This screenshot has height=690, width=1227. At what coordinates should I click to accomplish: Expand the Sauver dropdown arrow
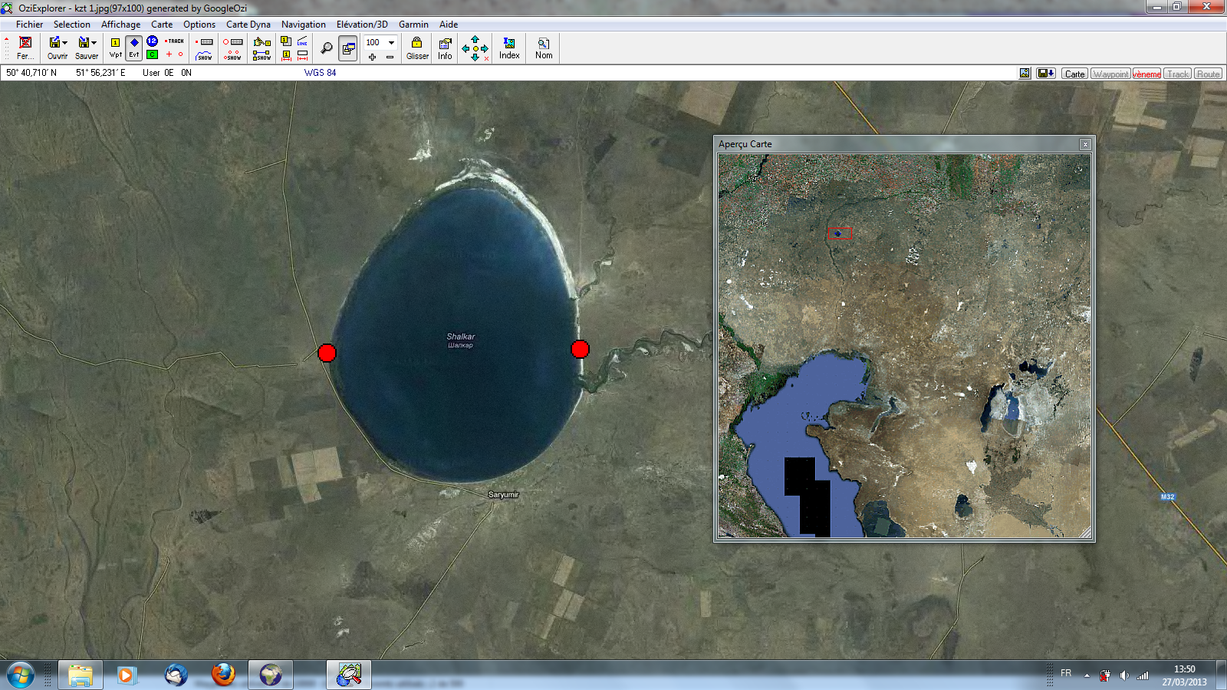pos(94,43)
